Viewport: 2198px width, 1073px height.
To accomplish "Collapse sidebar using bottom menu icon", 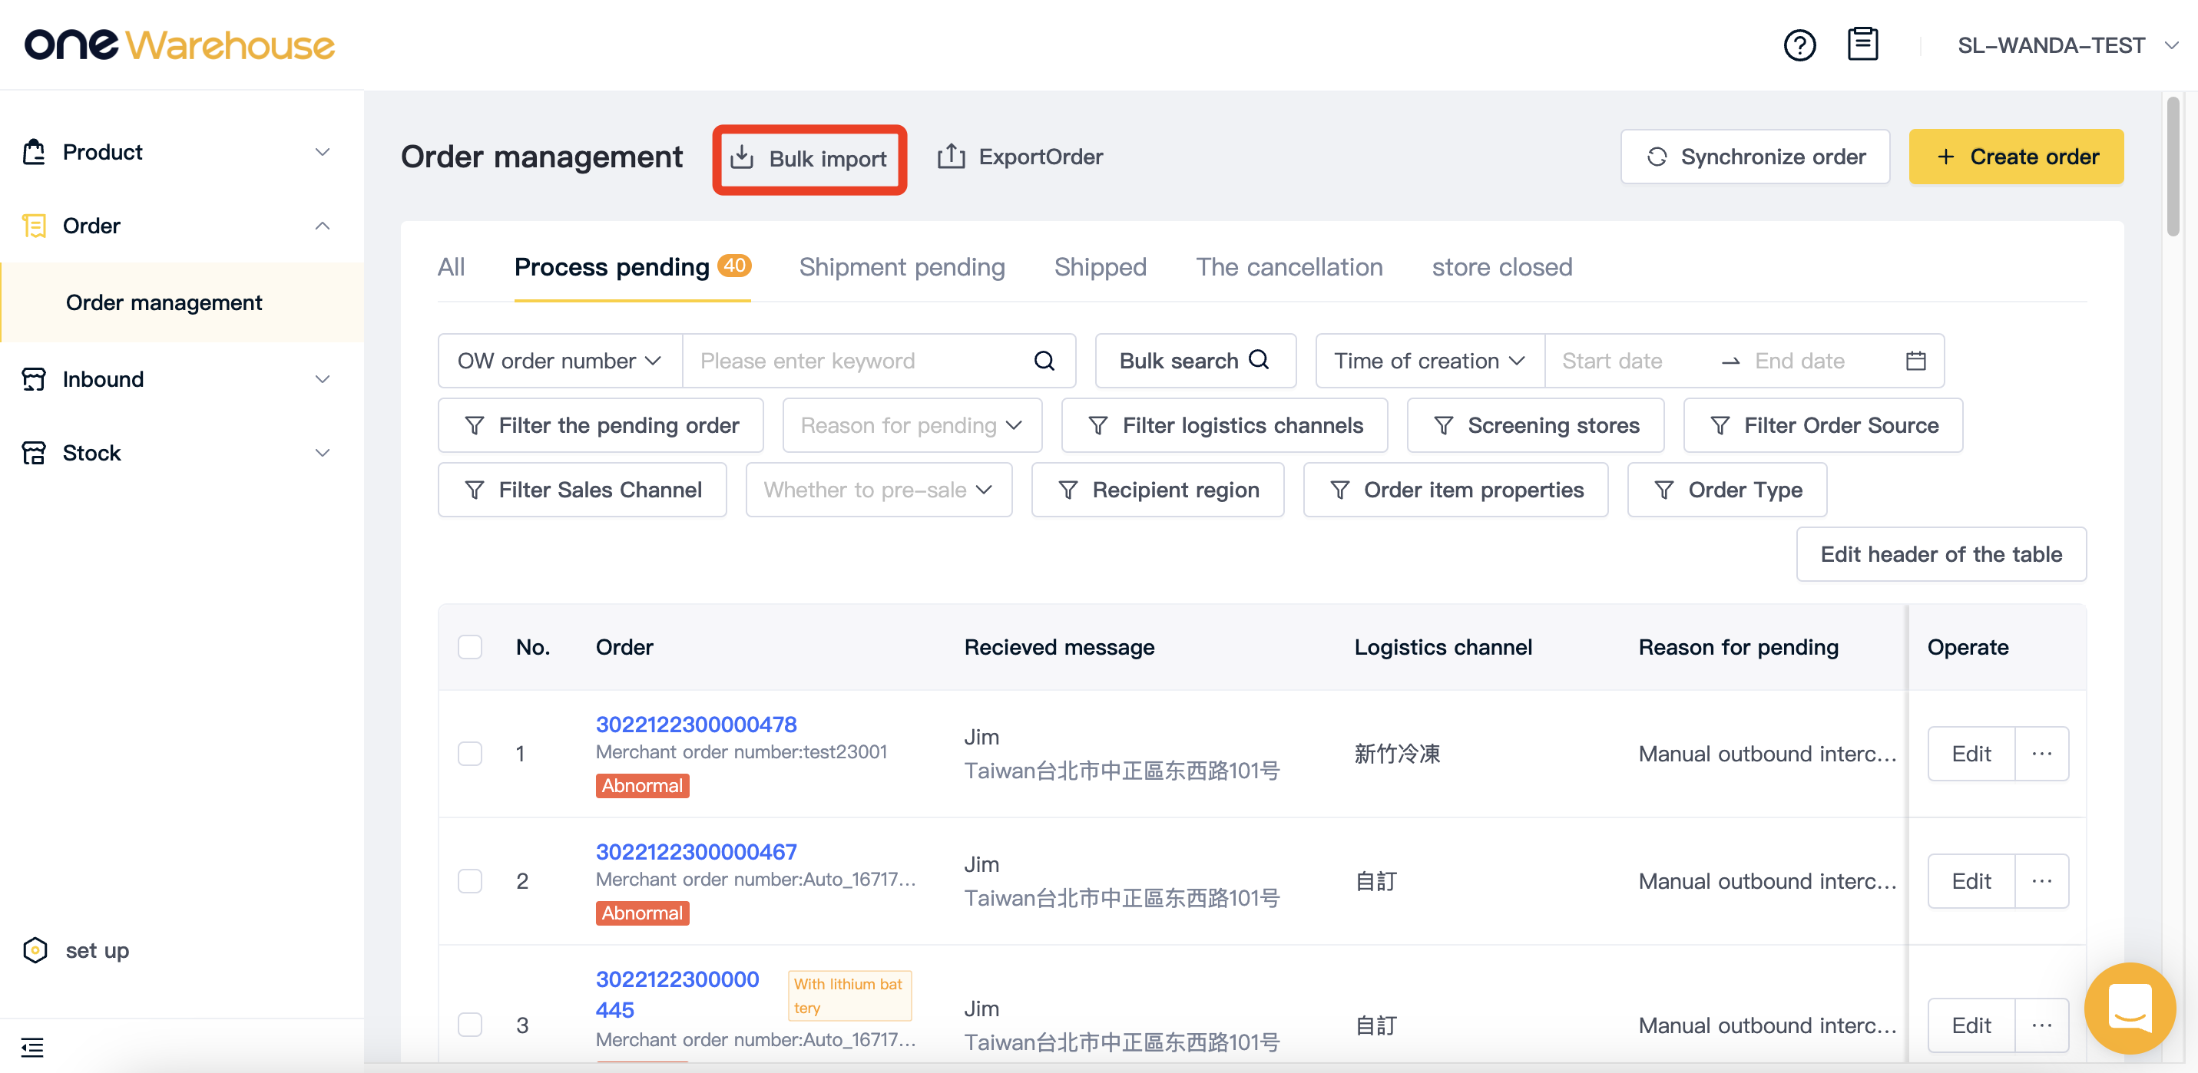I will coord(32,1048).
